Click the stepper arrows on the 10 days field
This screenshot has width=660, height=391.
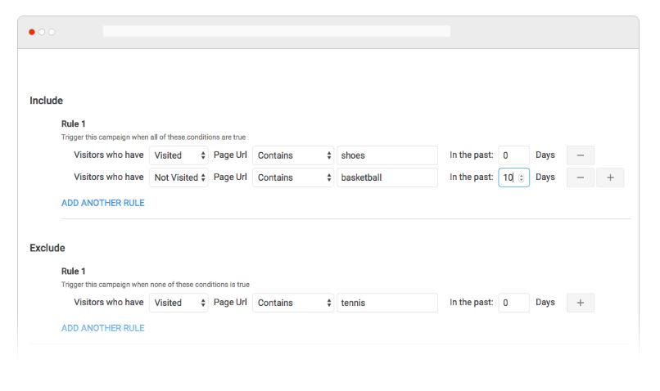(x=522, y=178)
